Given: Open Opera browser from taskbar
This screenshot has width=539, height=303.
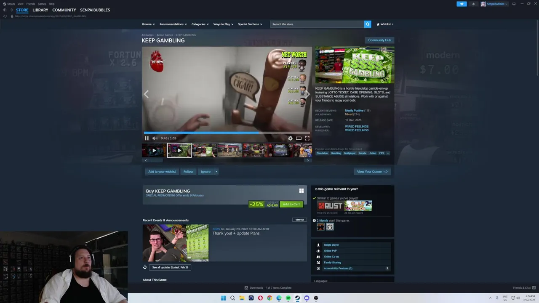Looking at the screenshot, I should 260,298.
